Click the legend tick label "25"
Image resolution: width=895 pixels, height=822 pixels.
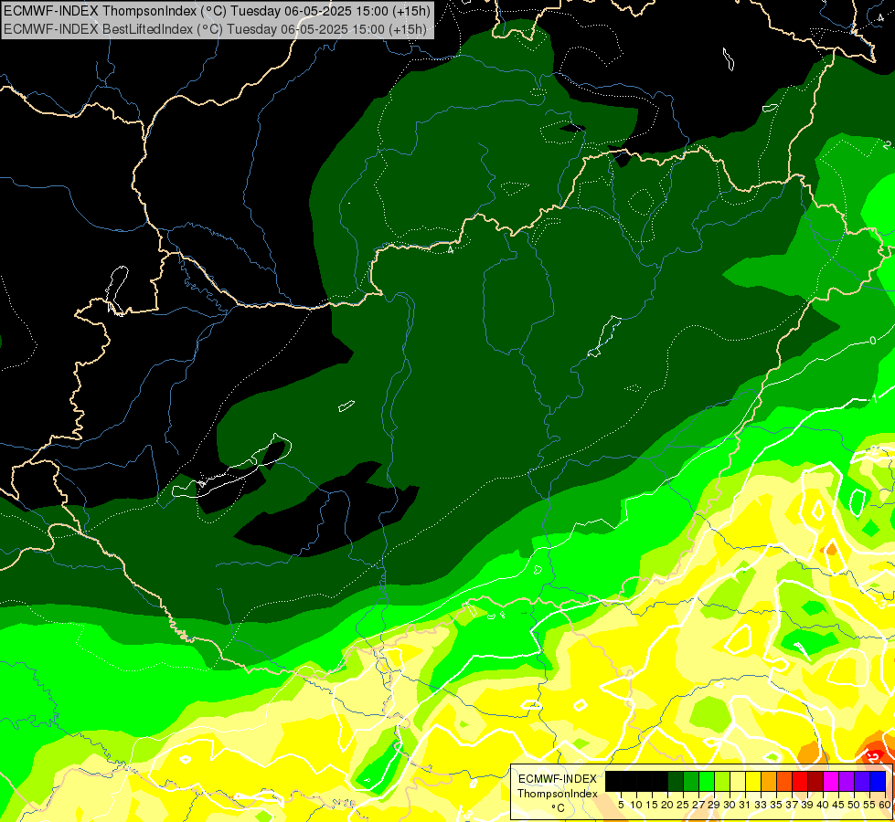pos(683,805)
